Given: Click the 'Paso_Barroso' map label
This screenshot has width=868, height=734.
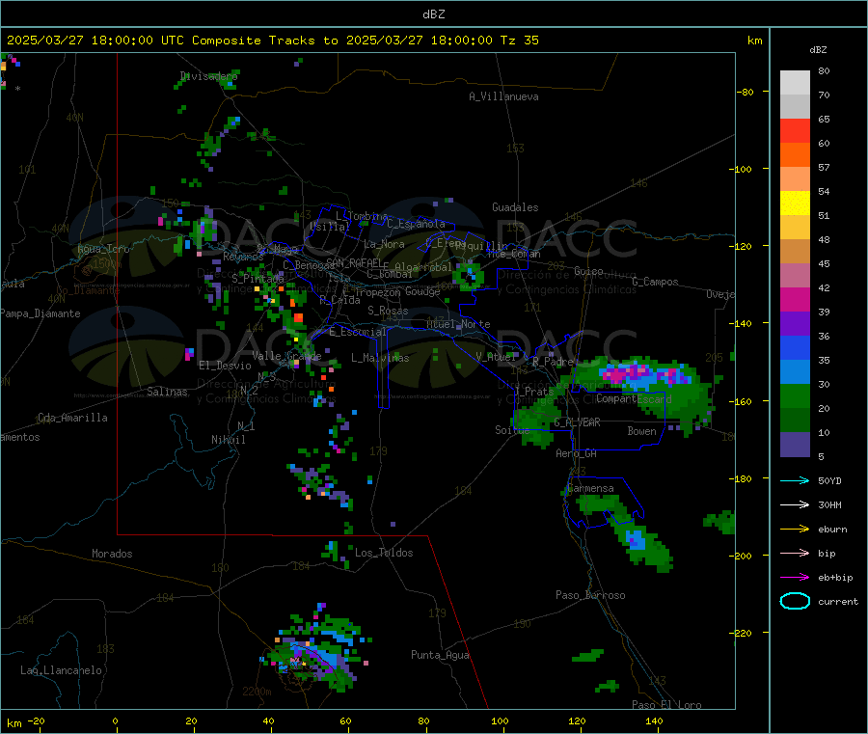Looking at the screenshot, I should 590,596.
